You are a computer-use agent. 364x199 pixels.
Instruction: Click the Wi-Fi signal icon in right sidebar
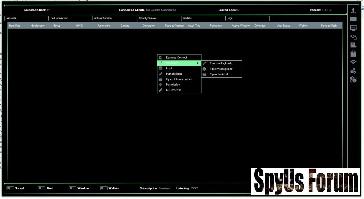[x=353, y=62]
